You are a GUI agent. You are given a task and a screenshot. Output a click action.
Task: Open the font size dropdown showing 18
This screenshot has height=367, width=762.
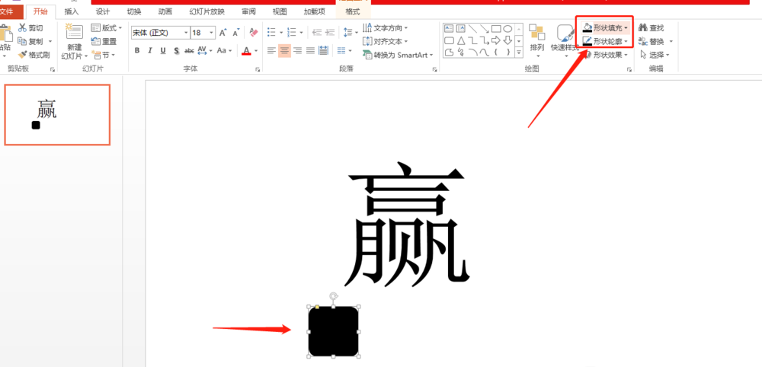211,33
